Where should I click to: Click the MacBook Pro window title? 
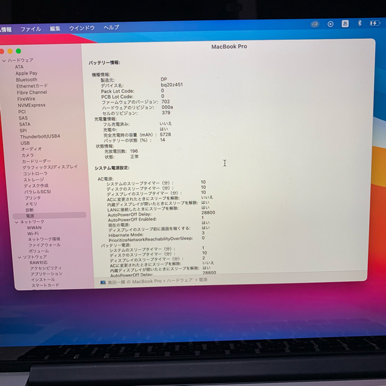(x=229, y=46)
